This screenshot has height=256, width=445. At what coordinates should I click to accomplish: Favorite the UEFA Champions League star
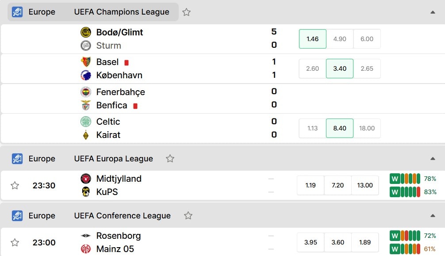click(186, 12)
